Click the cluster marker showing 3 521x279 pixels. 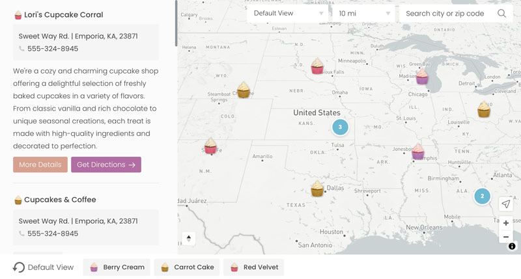340,127
